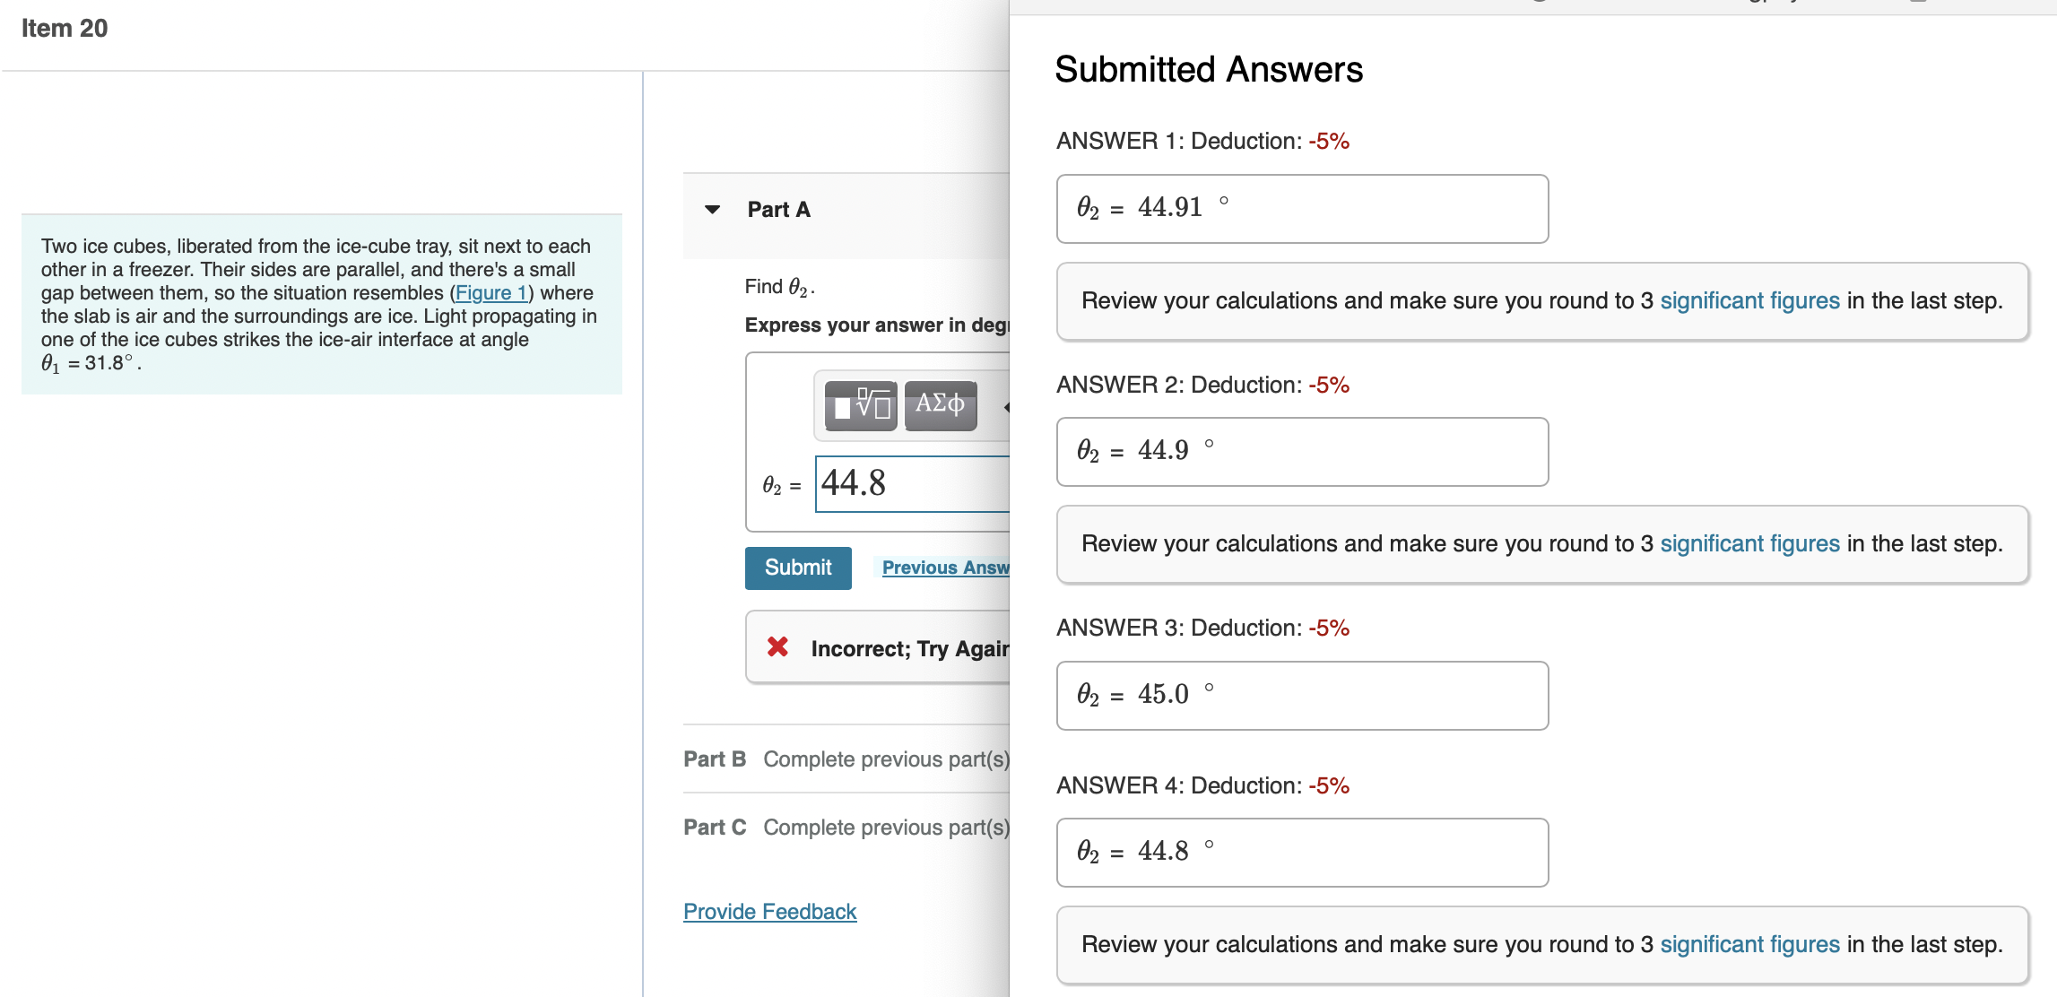This screenshot has width=2057, height=997.
Task: Submit the answer 44.8 degrees
Action: [x=797, y=567]
